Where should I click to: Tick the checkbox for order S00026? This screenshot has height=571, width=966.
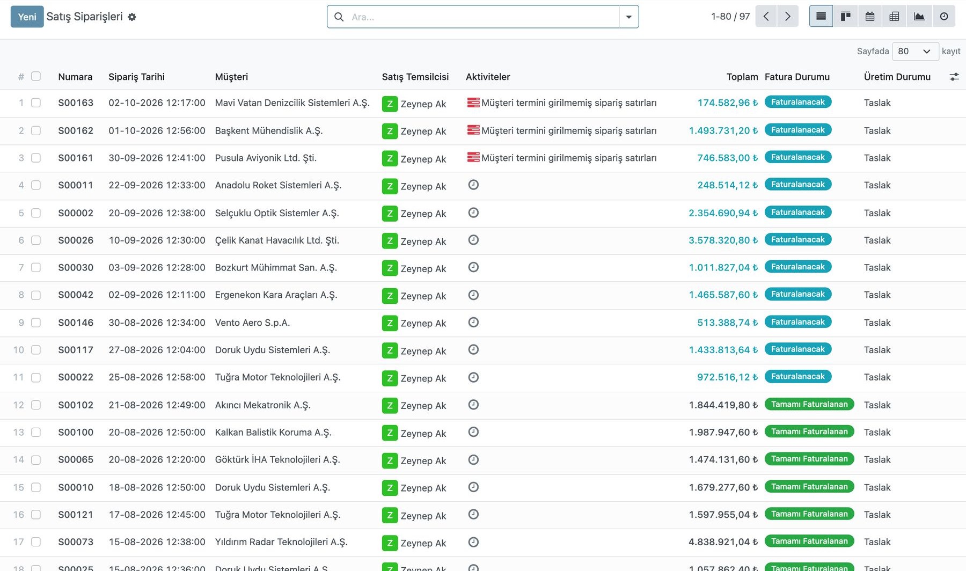(36, 240)
